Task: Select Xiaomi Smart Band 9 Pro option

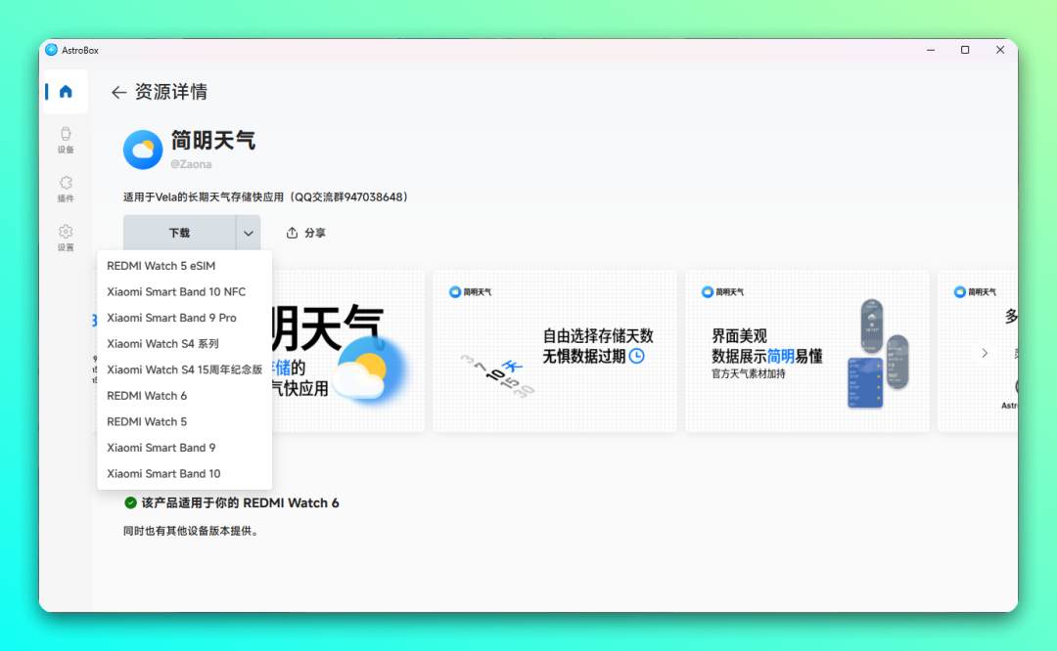Action: 171,317
